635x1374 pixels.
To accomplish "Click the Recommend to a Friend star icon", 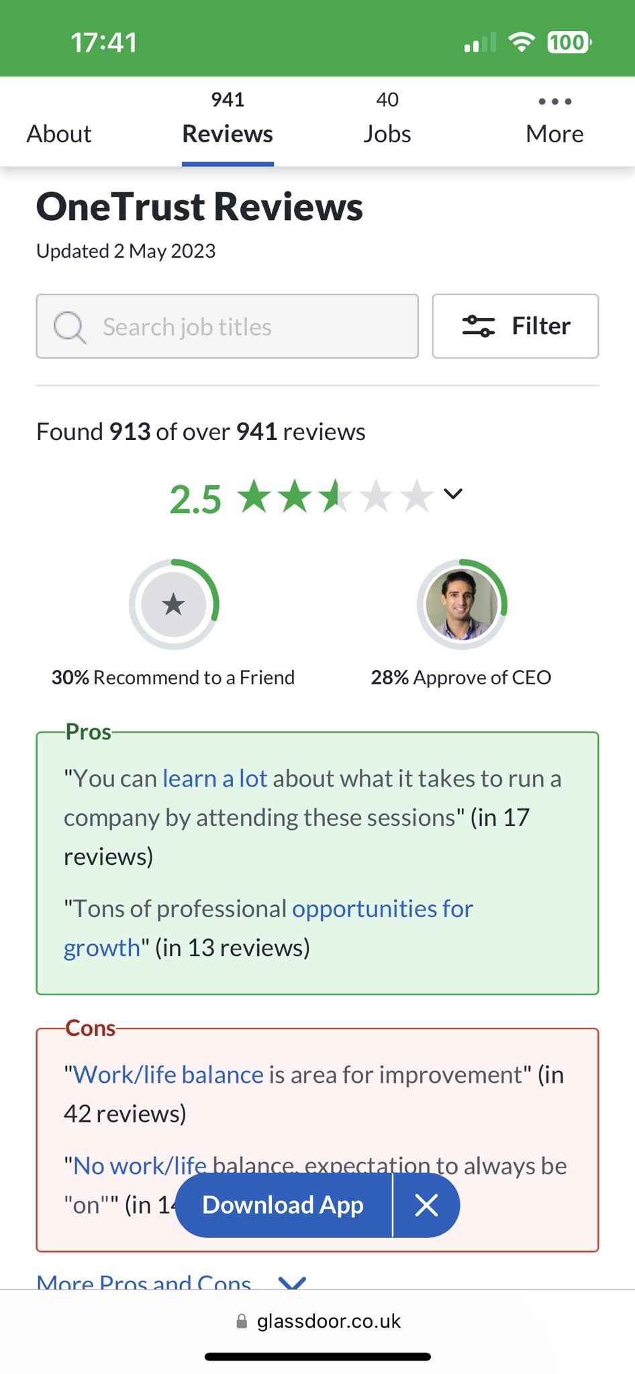I will 174,604.
